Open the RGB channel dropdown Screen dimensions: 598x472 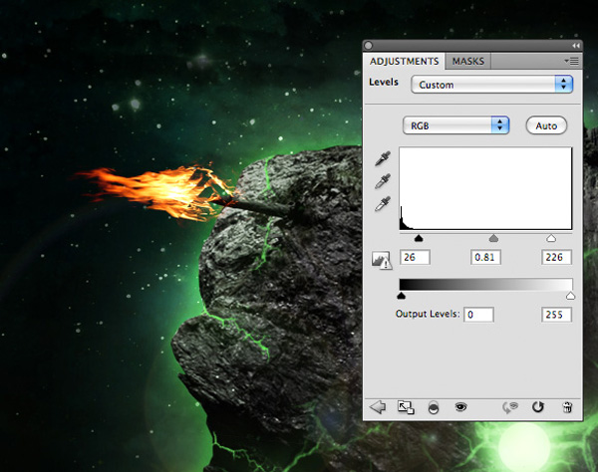click(x=456, y=125)
